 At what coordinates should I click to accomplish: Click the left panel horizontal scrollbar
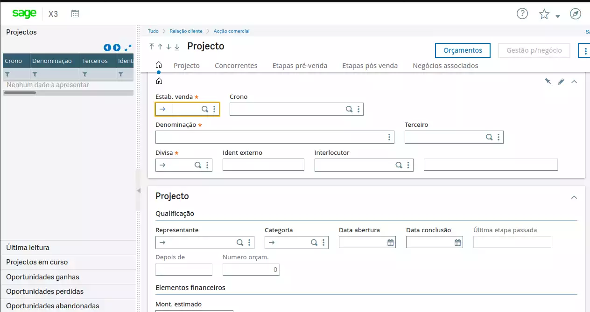(x=21, y=93)
